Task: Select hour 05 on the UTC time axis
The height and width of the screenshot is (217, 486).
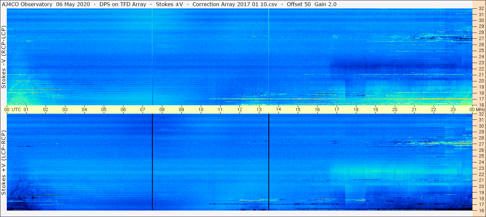Action: [104, 109]
